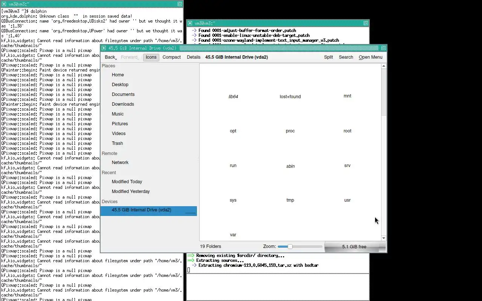Switch to Details view mode

coord(194,57)
